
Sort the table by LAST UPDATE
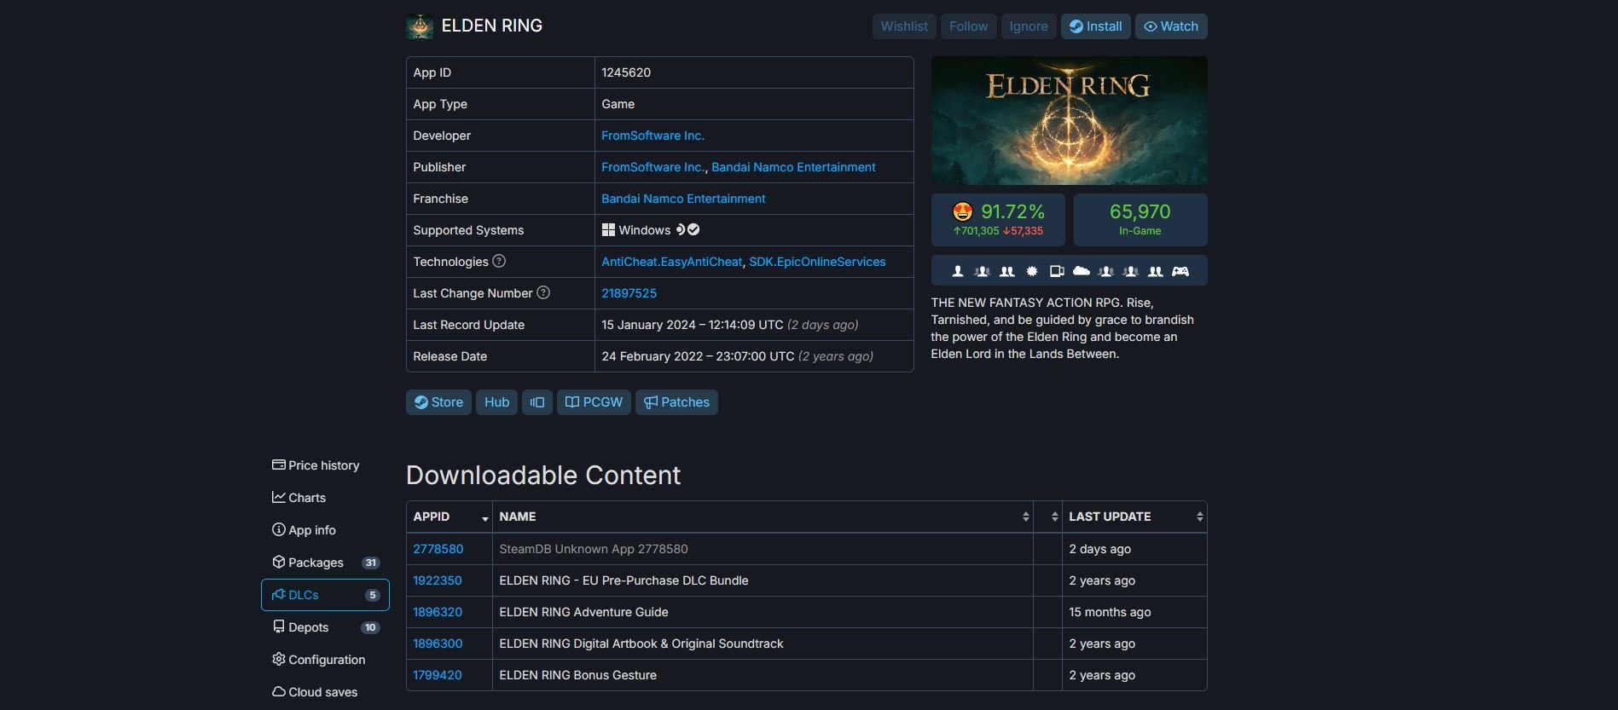tap(1134, 517)
